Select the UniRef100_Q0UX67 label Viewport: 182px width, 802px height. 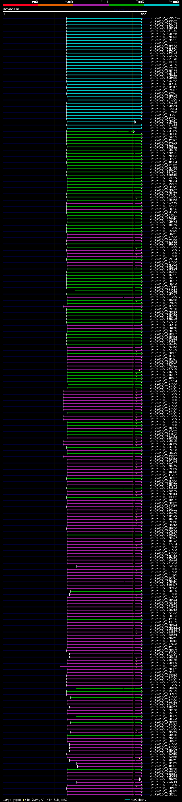pyautogui.click(x=163, y=194)
